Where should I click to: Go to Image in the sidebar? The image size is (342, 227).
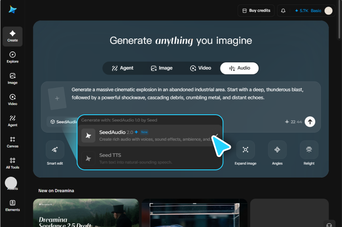[13, 79]
